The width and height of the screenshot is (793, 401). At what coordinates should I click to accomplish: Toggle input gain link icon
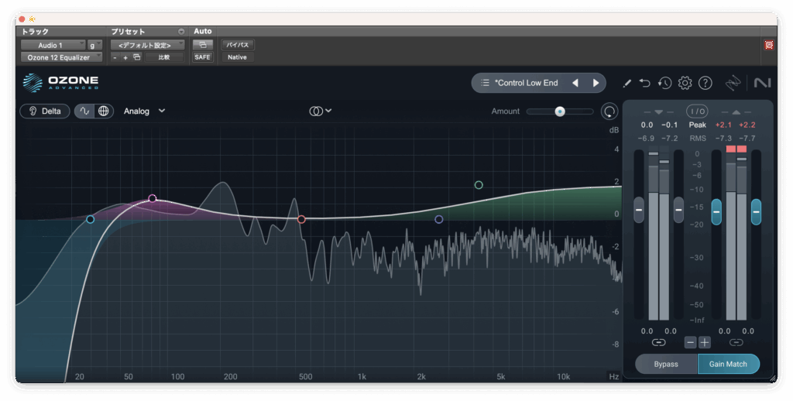658,342
